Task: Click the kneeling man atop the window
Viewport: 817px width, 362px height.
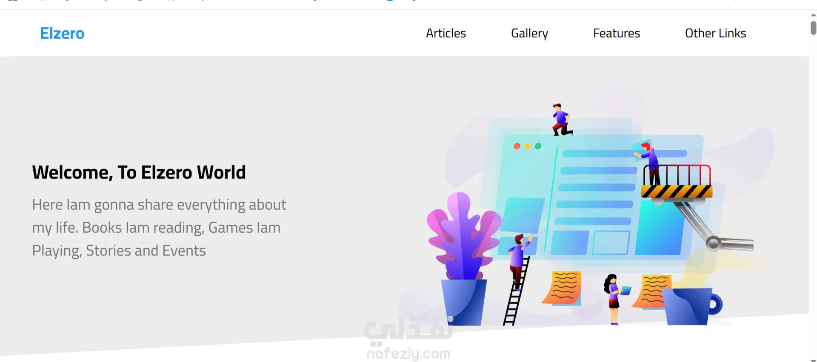Action: click(x=562, y=120)
